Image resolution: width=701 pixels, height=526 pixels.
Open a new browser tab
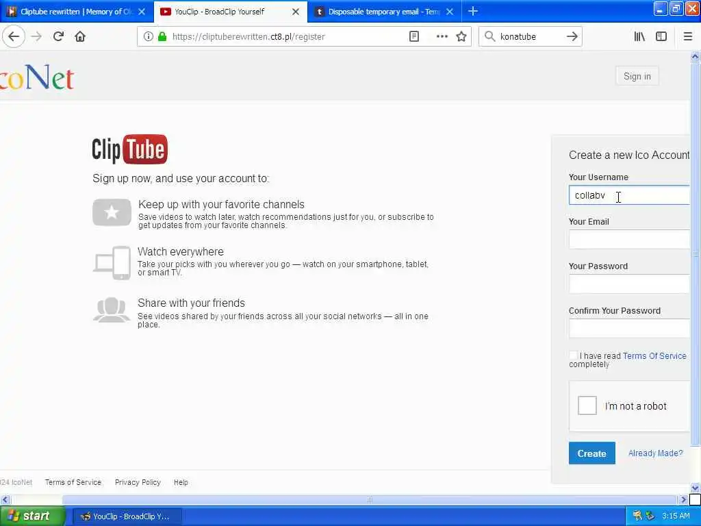pos(473,12)
